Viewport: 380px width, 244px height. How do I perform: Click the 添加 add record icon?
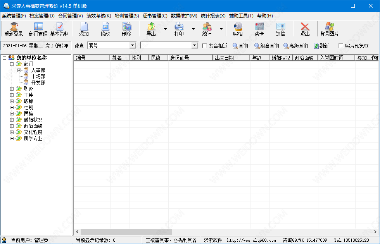click(x=84, y=29)
